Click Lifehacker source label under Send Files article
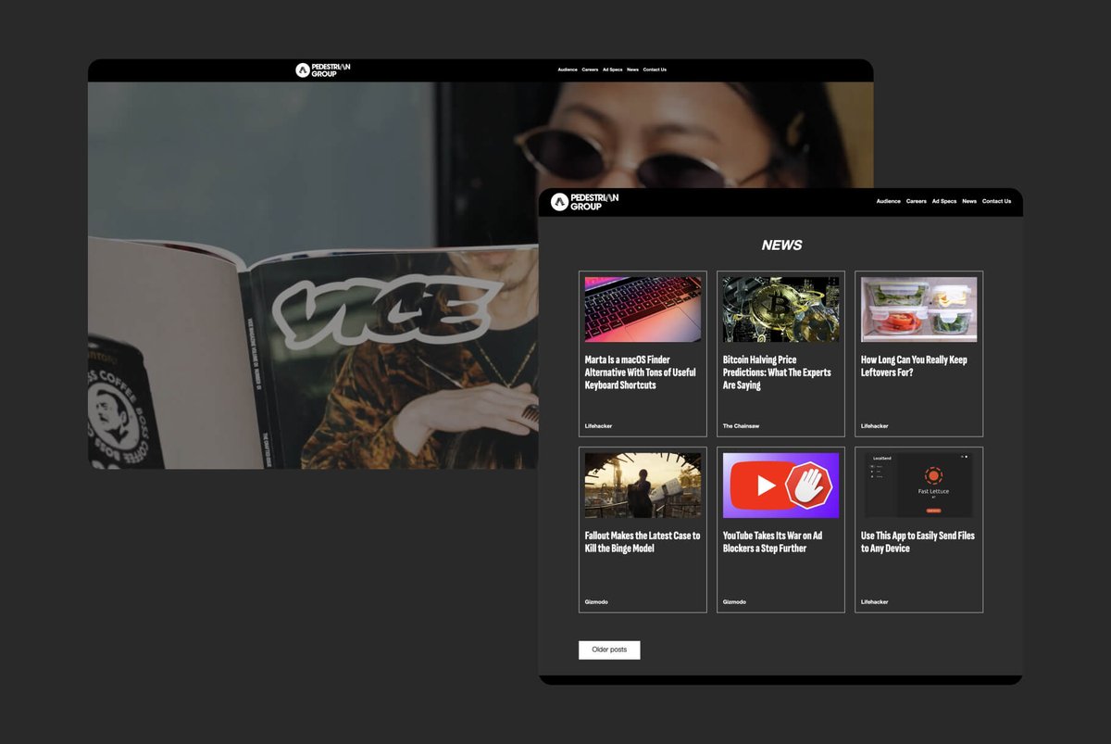Screen dimensions: 1111x744 point(874,602)
